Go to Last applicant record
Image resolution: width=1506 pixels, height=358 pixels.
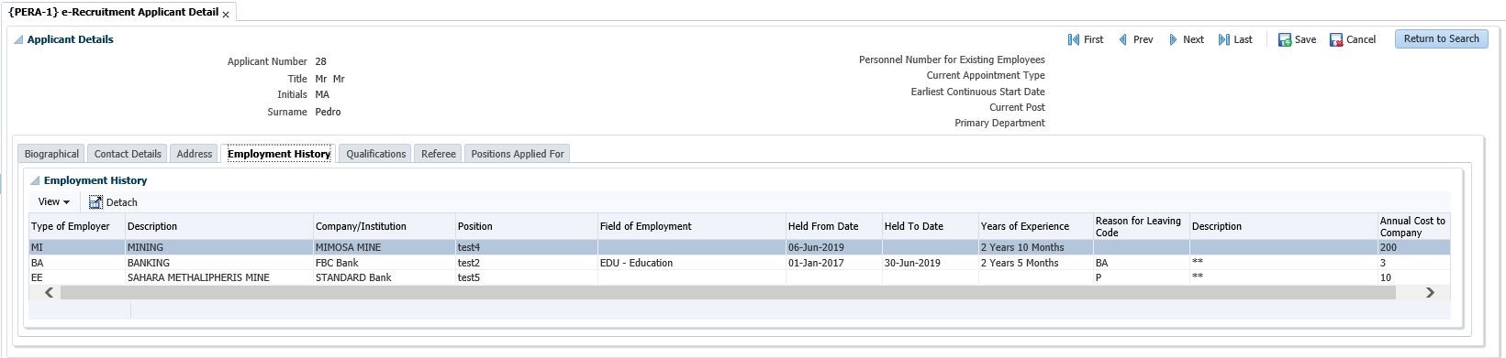click(x=1235, y=39)
